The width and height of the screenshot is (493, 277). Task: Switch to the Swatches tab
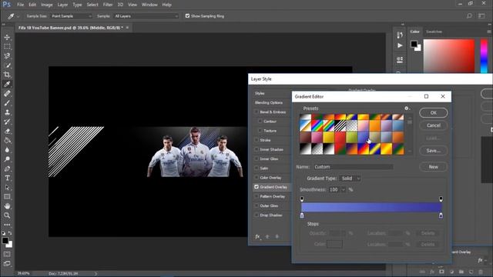pyautogui.click(x=434, y=32)
